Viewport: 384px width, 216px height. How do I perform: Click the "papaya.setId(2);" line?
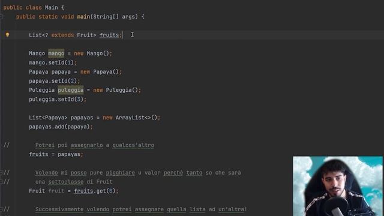[x=55, y=81]
